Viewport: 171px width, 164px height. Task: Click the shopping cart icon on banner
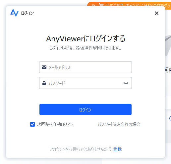click(x=101, y=5)
